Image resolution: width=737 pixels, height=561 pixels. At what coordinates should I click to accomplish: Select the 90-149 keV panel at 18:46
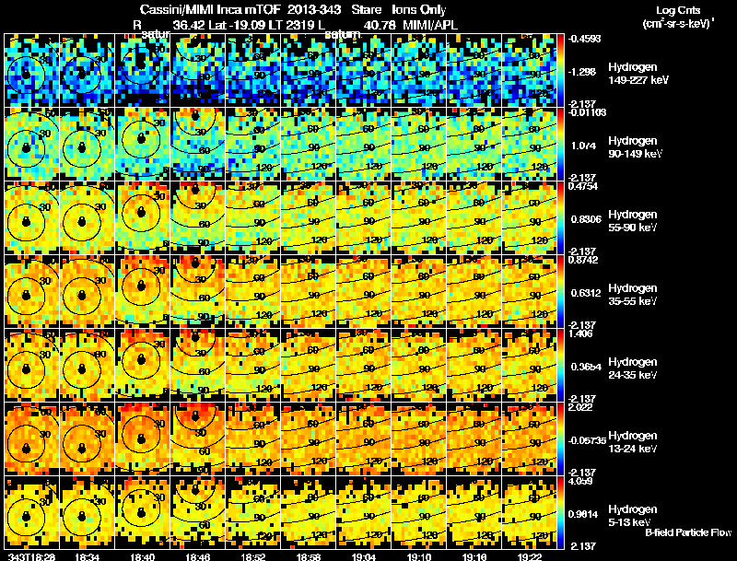click(198, 144)
